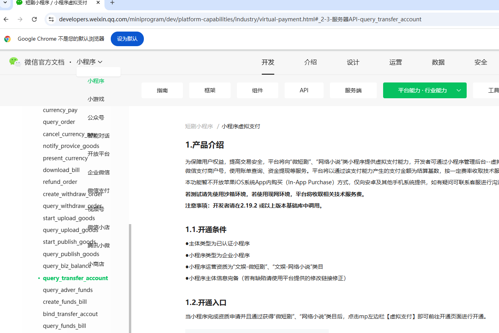Click 设为默认 button
499x333 pixels.
pyautogui.click(x=127, y=39)
